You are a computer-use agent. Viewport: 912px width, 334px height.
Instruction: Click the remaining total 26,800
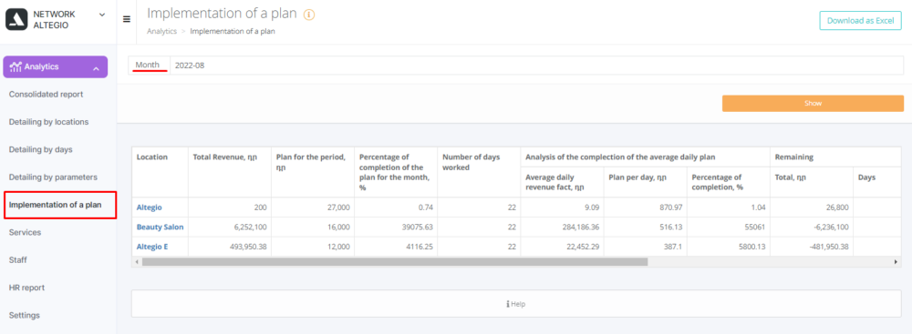[836, 207]
